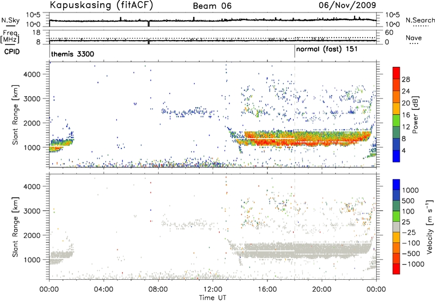Viewport: 435px width, 301px height.
Task: Click the Velocity [m s⁻¹] color bar label
Action: pos(430,227)
